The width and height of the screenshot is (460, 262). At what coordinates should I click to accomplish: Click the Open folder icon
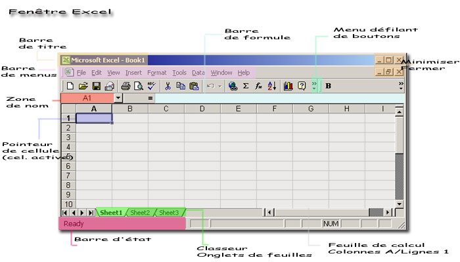pyautogui.click(x=83, y=86)
